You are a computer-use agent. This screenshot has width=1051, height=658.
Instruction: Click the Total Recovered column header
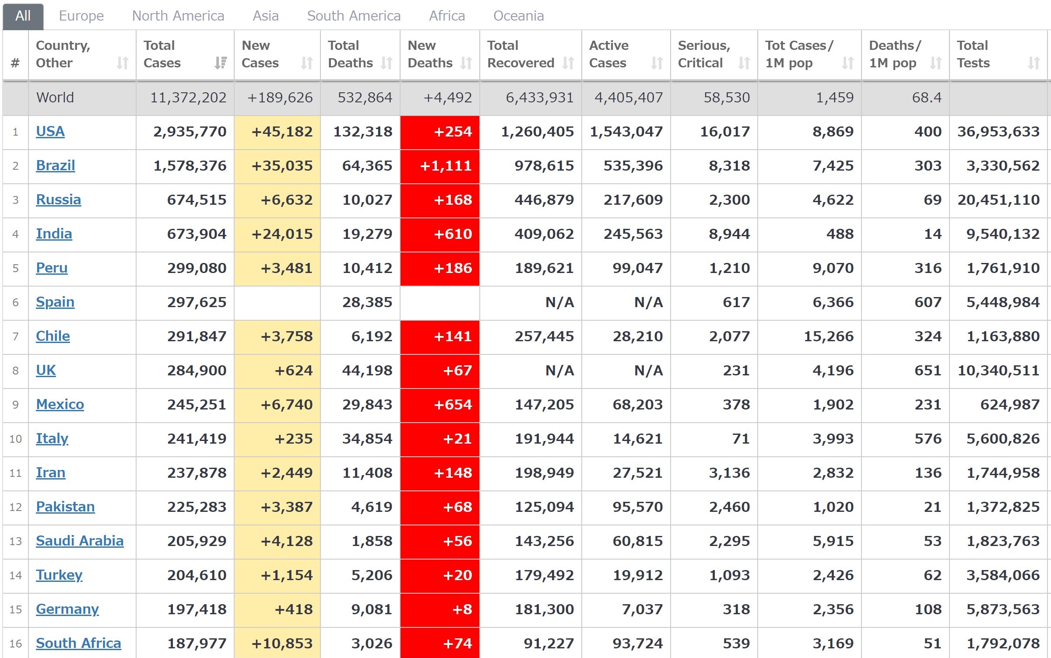point(531,55)
